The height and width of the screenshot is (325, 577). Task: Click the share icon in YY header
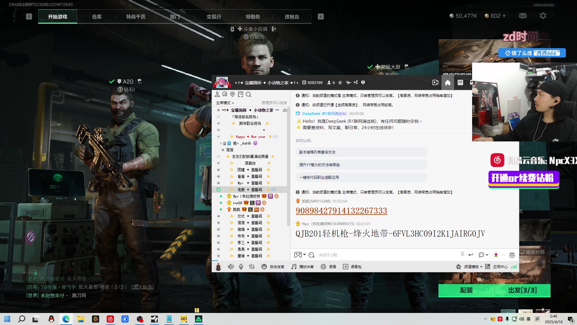point(356,82)
